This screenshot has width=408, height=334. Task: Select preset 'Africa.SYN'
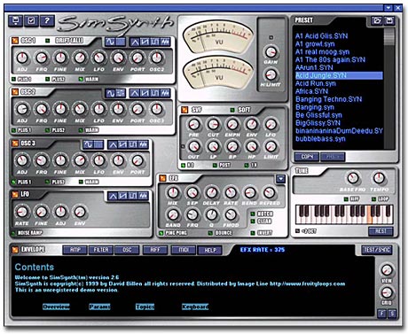(312, 91)
